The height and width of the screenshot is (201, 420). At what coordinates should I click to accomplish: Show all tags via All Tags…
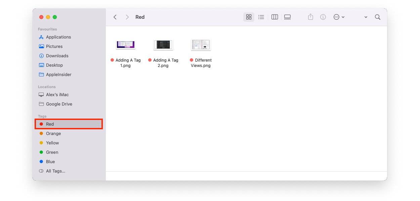(55, 171)
